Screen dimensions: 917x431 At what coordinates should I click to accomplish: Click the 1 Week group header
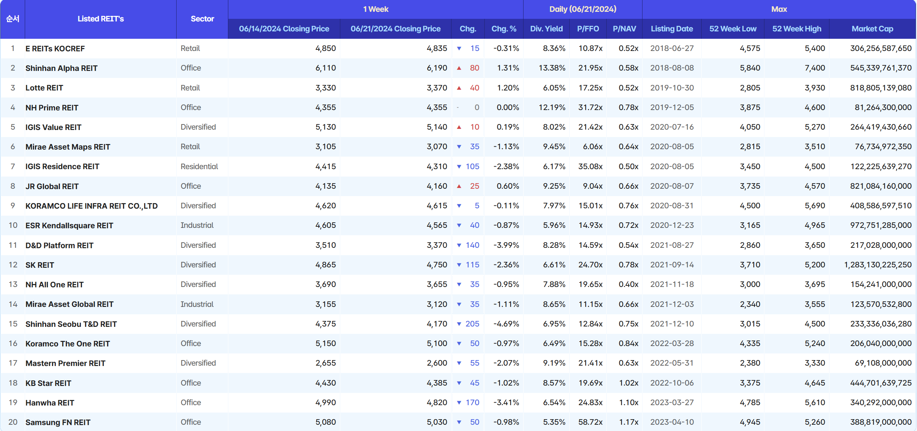[375, 9]
